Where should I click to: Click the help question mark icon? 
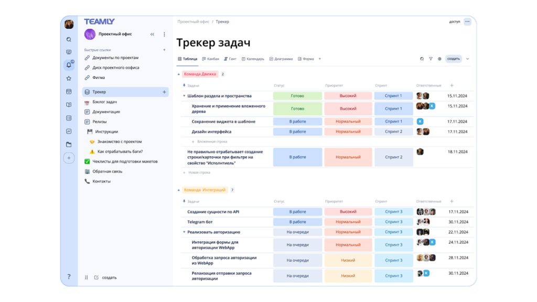[69, 277]
